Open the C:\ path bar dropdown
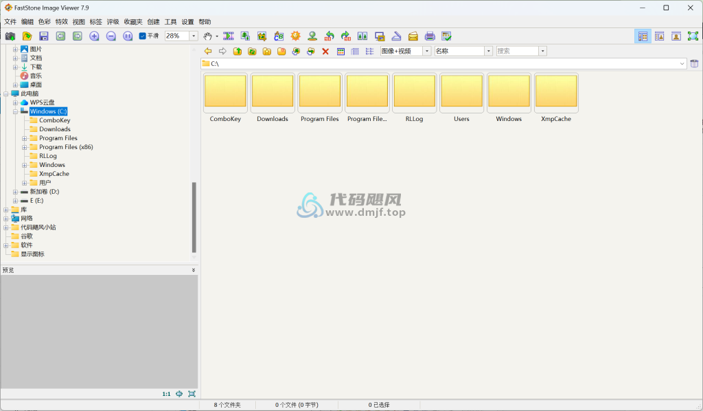The width and height of the screenshot is (703, 411). tap(682, 64)
